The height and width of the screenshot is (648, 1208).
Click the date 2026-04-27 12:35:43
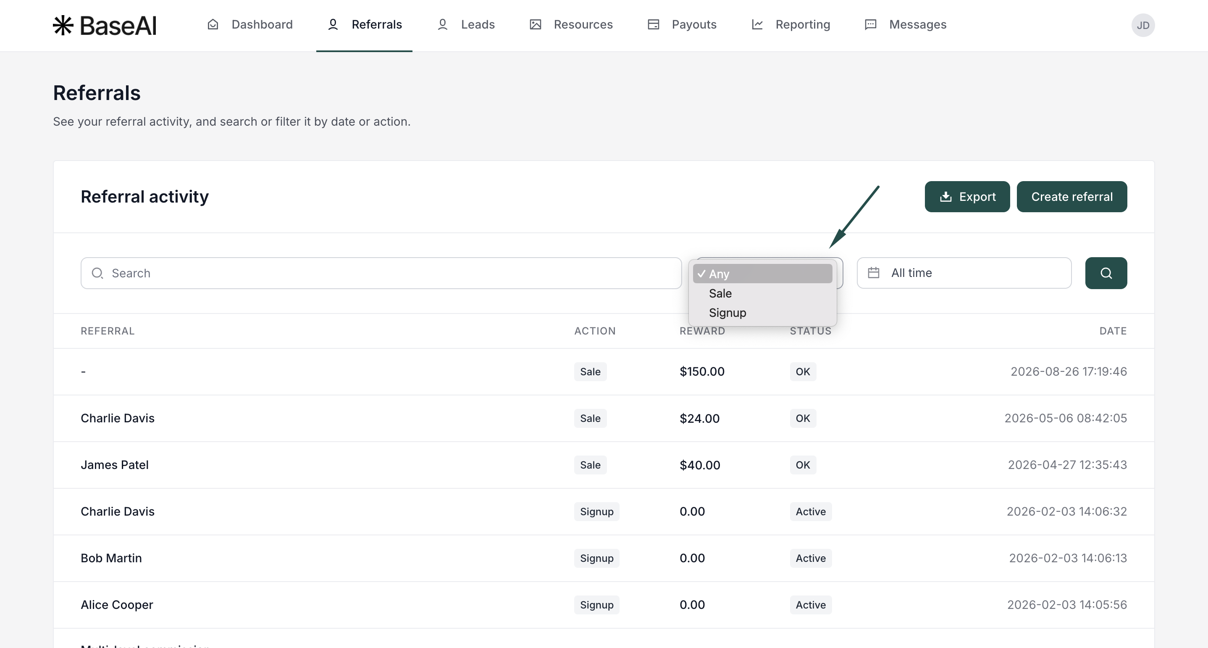tap(1067, 464)
